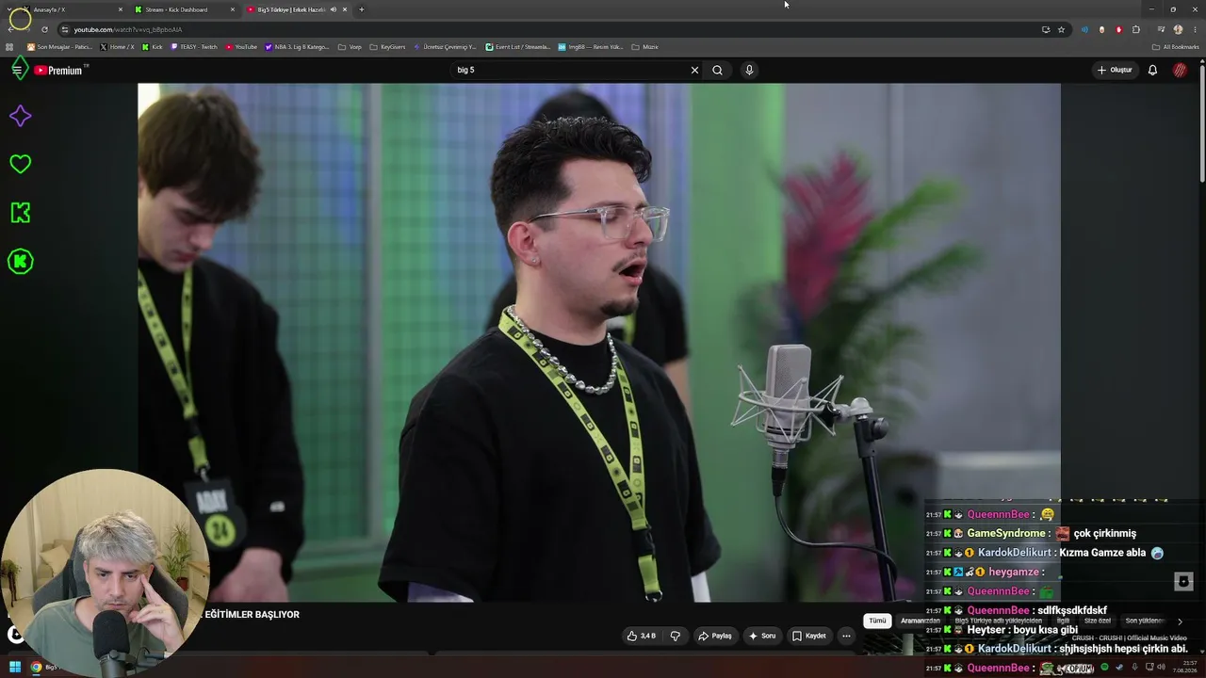Open a new browser tab

click(362, 9)
